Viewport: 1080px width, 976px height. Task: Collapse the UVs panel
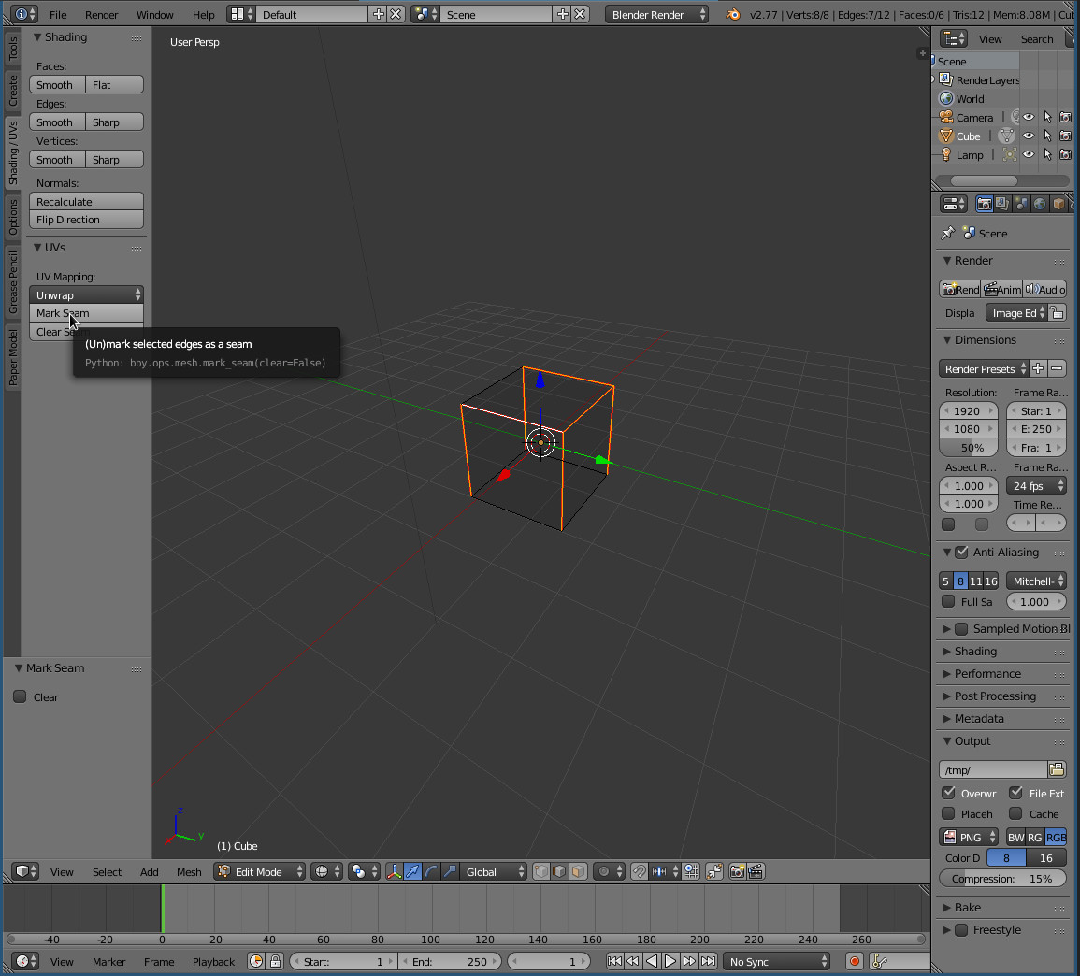tap(38, 247)
